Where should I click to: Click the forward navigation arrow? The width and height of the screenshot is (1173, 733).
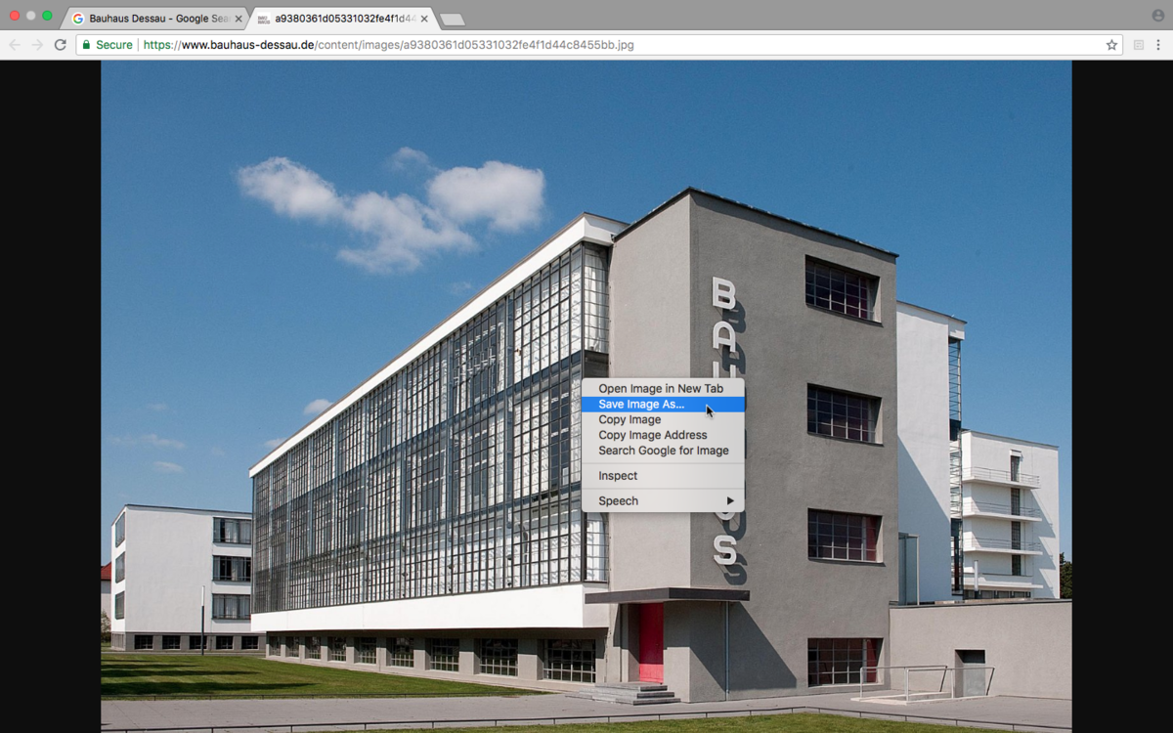tap(37, 45)
